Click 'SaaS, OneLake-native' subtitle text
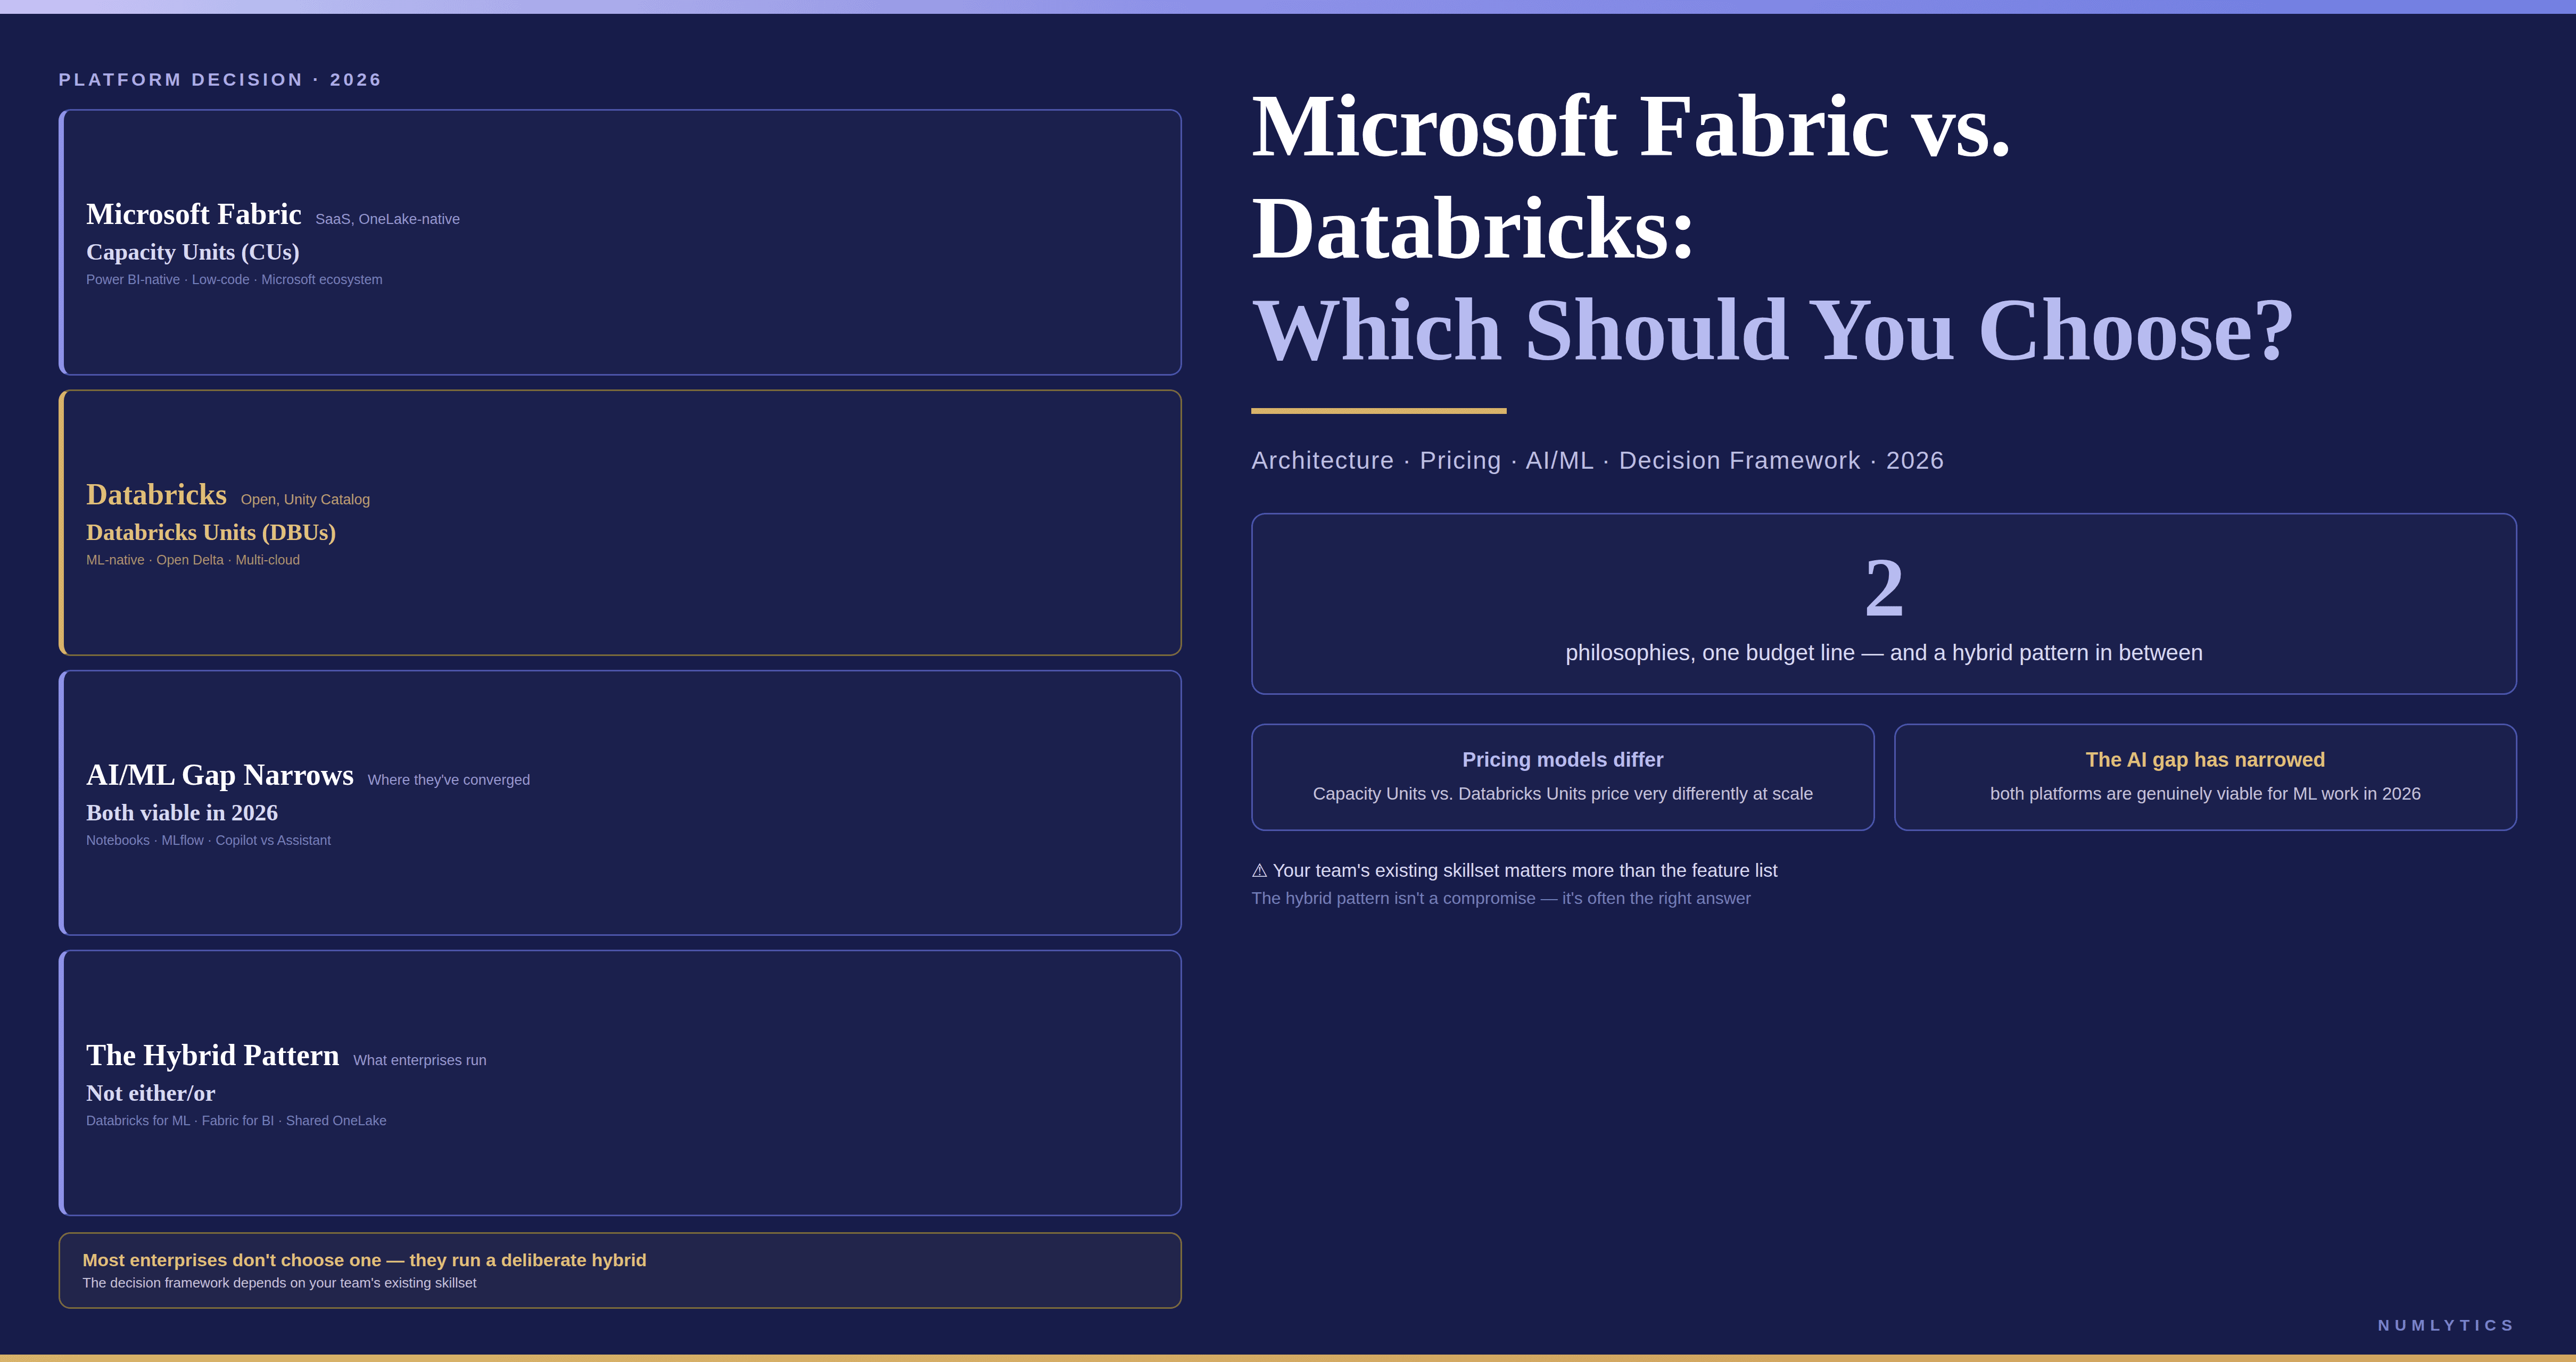 387,219
